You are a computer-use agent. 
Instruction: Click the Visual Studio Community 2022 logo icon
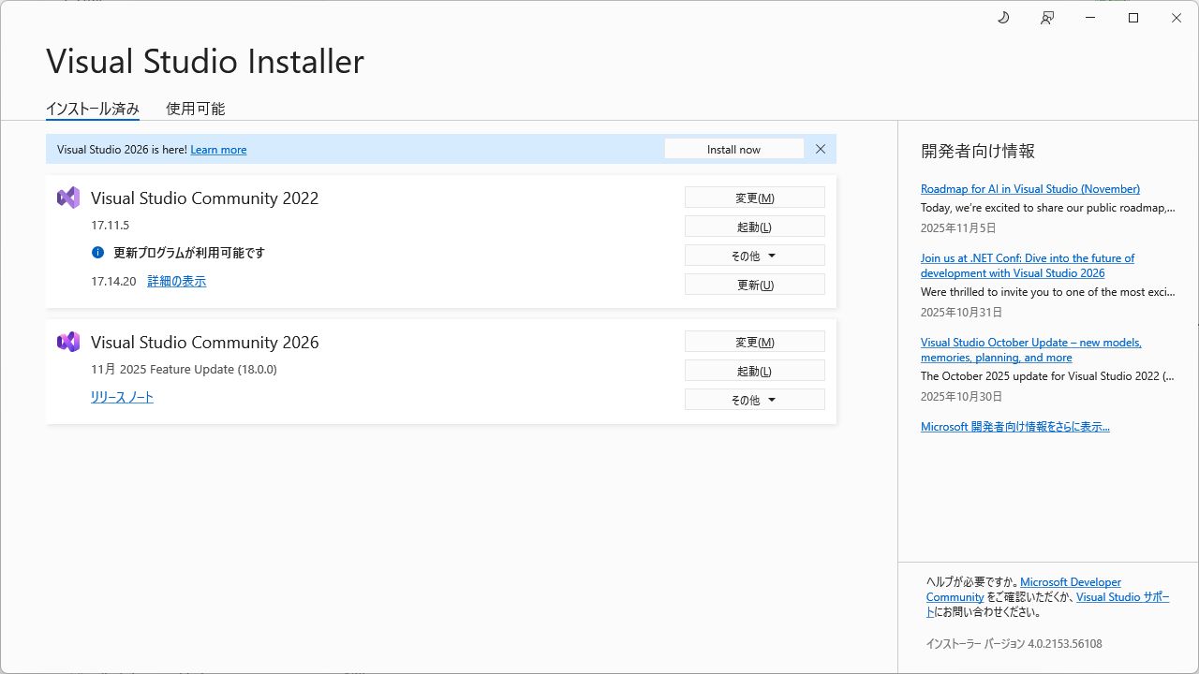pos(68,198)
